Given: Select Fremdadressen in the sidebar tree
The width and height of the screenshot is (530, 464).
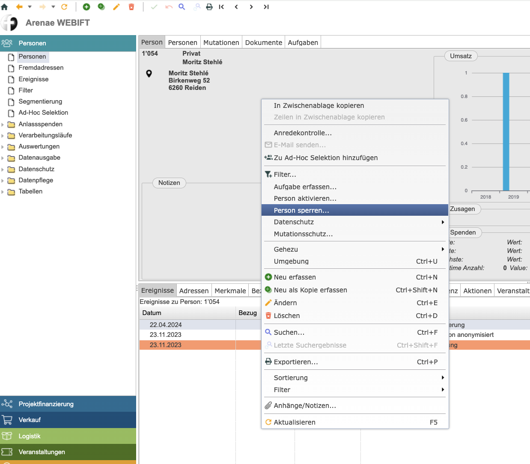Looking at the screenshot, I should [x=41, y=68].
